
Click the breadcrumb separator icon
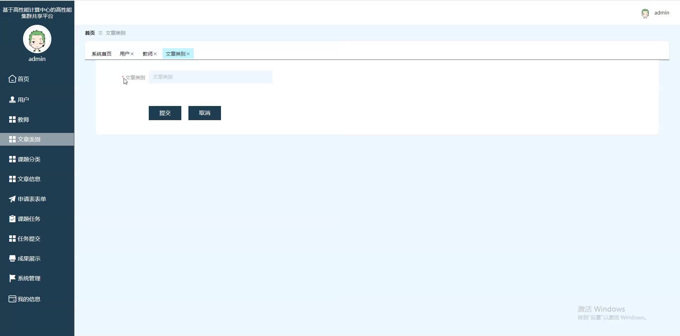(x=100, y=33)
